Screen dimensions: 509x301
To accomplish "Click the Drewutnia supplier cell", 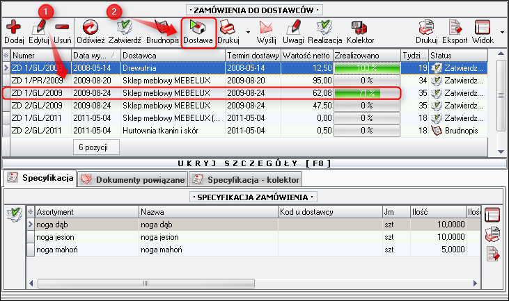I will (173, 68).
